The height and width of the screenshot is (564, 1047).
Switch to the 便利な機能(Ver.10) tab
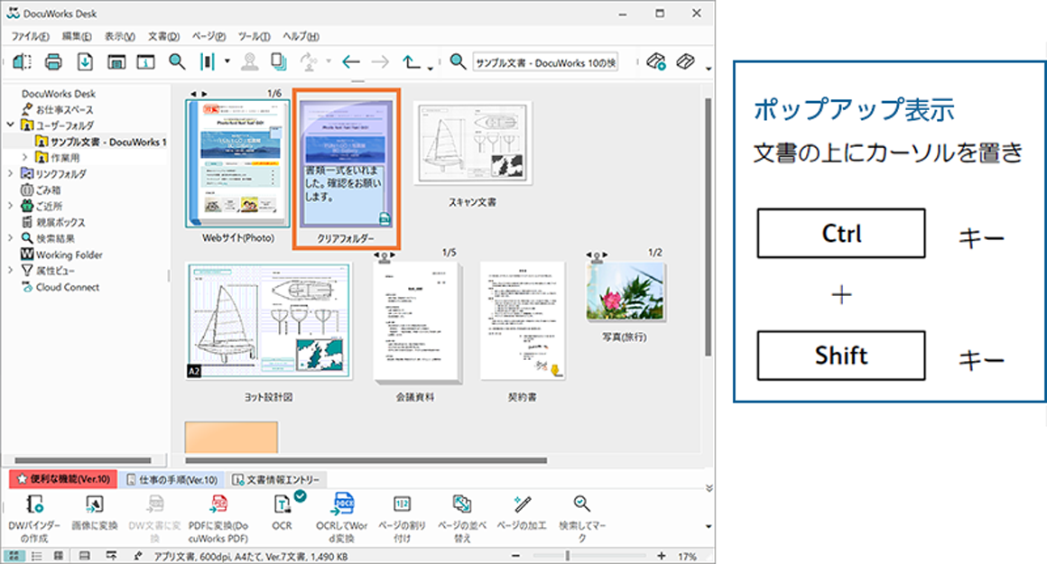(x=63, y=479)
